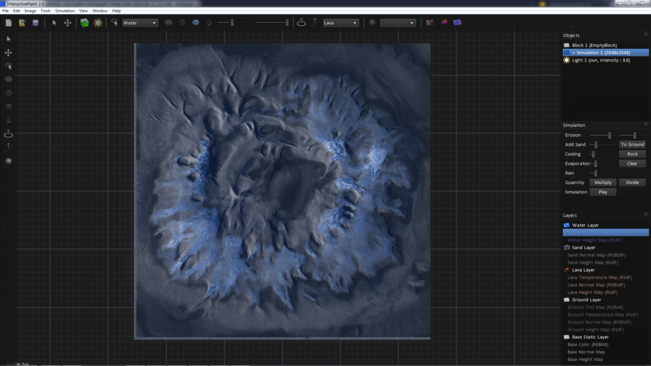Image resolution: width=651 pixels, height=366 pixels.
Task: Choose the droplet brush in the sidebar
Action: pos(8,120)
